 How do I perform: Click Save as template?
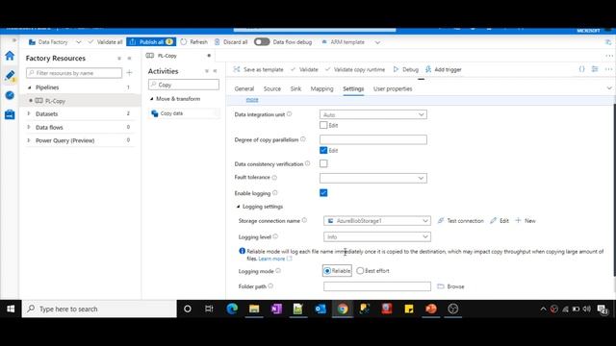pyautogui.click(x=259, y=69)
